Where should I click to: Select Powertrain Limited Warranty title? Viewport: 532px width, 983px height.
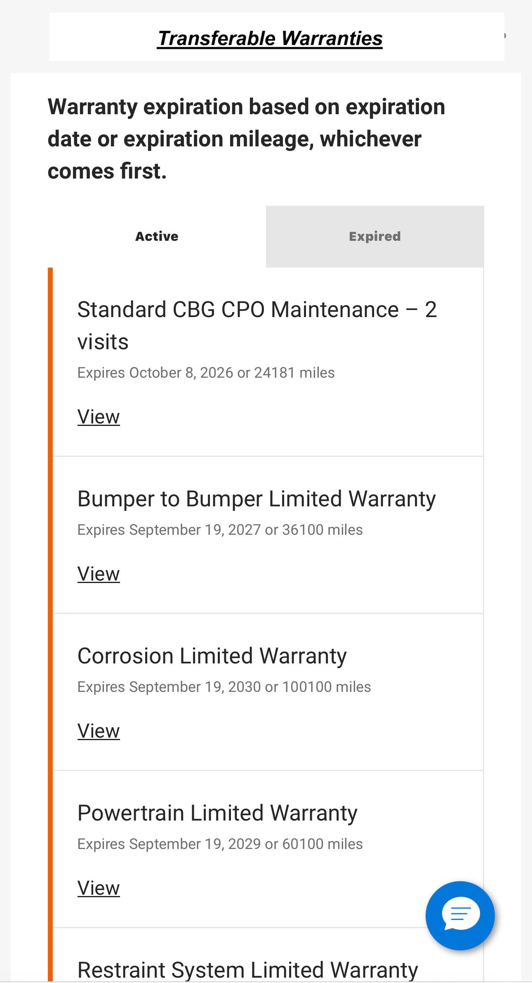pyautogui.click(x=217, y=813)
